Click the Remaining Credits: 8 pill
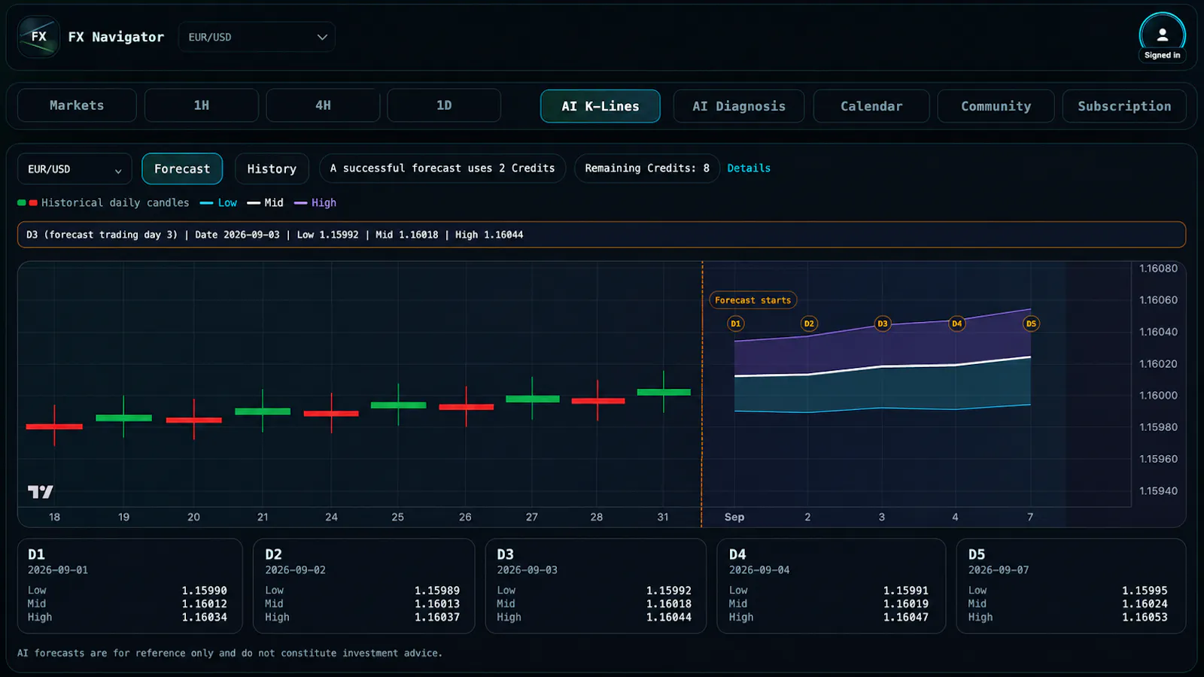 coord(647,168)
